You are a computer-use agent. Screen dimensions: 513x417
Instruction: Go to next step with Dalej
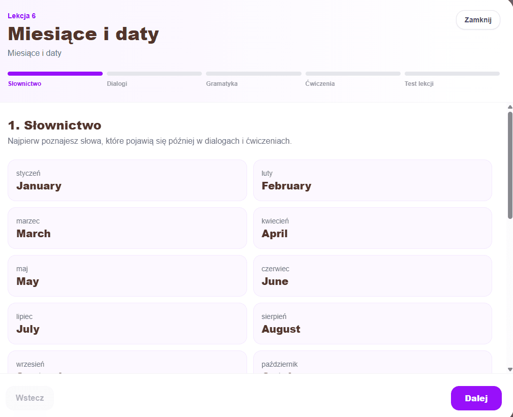point(476,398)
